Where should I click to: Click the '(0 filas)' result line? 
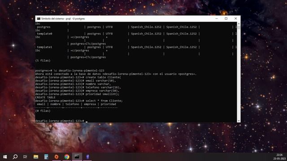click(x=43, y=111)
